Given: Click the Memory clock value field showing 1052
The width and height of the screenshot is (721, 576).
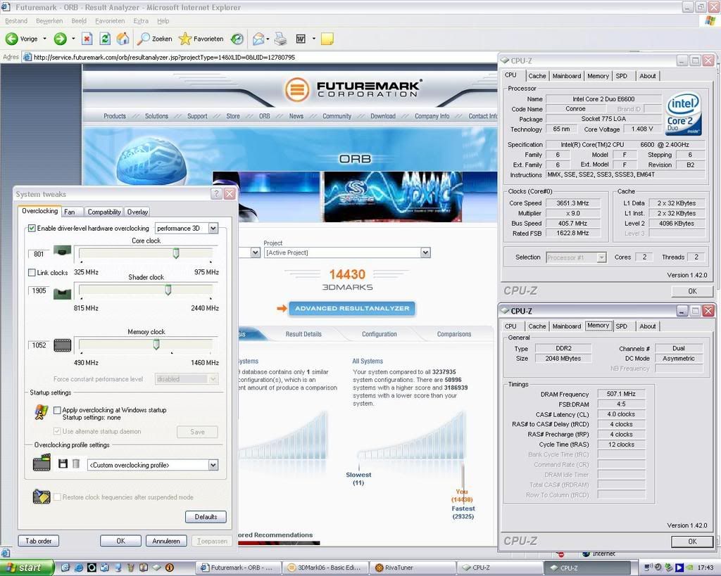Looking at the screenshot, I should tap(39, 345).
